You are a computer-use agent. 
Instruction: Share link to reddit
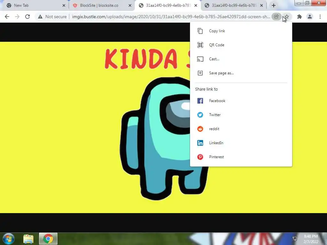click(x=241, y=129)
